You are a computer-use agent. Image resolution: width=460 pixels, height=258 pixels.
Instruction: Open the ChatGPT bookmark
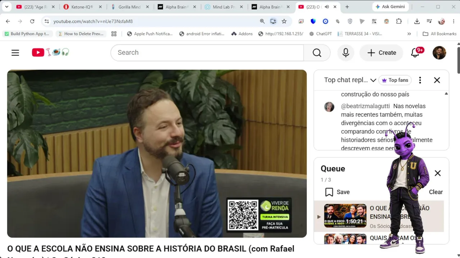tap(320, 34)
